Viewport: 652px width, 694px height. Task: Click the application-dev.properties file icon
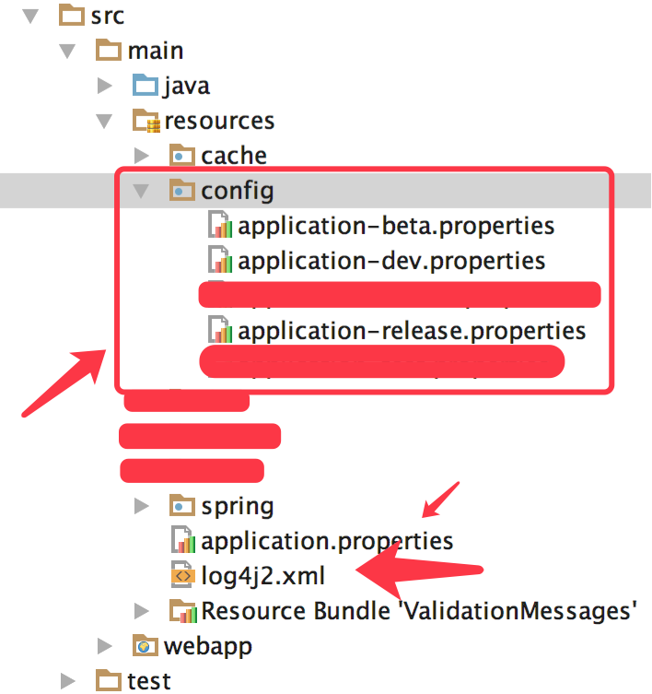click(x=220, y=260)
